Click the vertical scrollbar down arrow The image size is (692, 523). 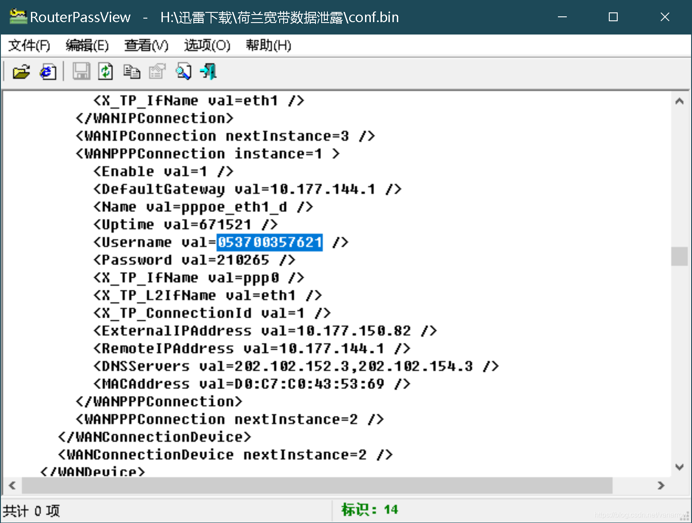[x=680, y=467]
